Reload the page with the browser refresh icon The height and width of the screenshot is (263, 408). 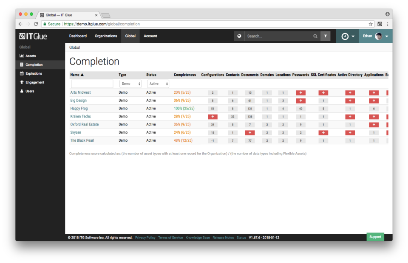point(35,24)
